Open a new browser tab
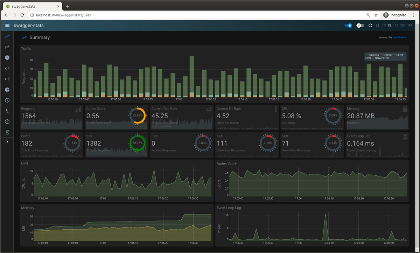The width and height of the screenshot is (420, 253). click(x=68, y=6)
